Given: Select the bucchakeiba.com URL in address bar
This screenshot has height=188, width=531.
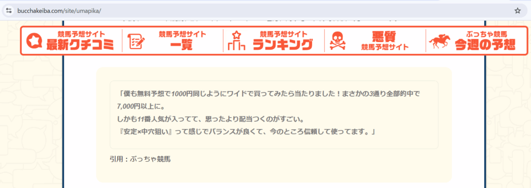Looking at the screenshot, I should click(x=59, y=11).
